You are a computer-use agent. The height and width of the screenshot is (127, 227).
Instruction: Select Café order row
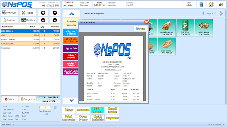30,35
